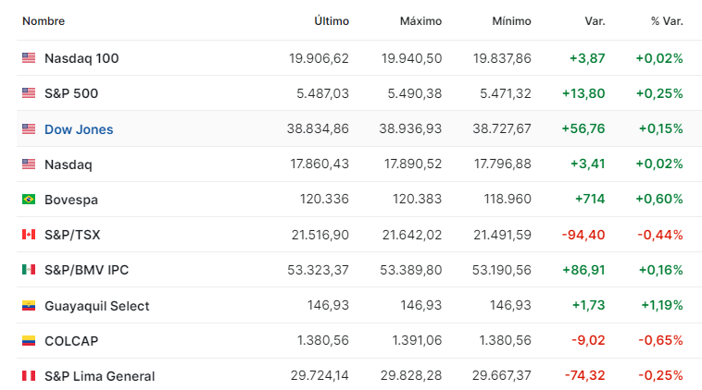Image resolution: width=702 pixels, height=390 pixels.
Task: Click the Canada flag next to S&P/TSX
Action: click(x=29, y=234)
